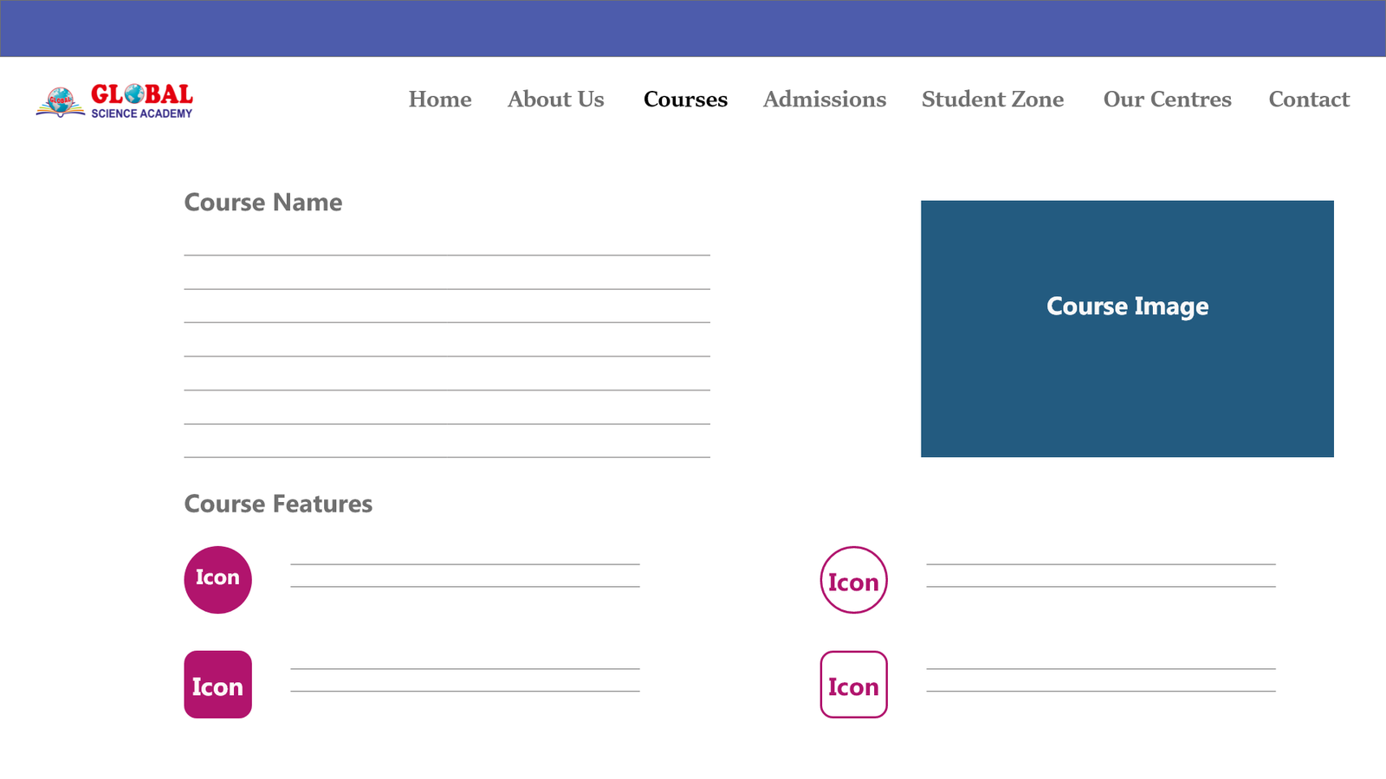Click Contact in the navigation bar
The image size is (1386, 779).
tap(1308, 100)
